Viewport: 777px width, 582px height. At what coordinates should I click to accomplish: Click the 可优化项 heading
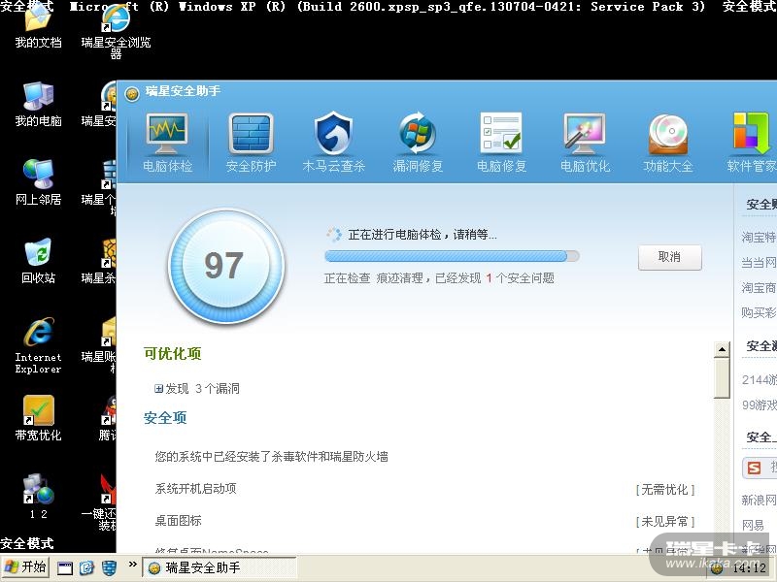[x=173, y=353]
